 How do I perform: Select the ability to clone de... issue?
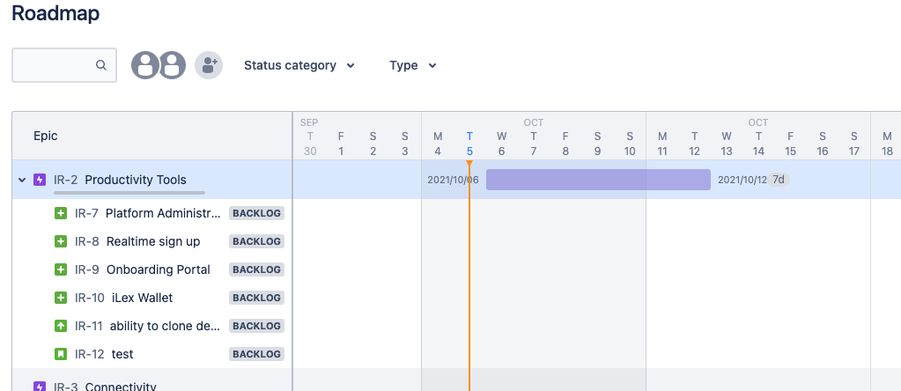point(166,326)
